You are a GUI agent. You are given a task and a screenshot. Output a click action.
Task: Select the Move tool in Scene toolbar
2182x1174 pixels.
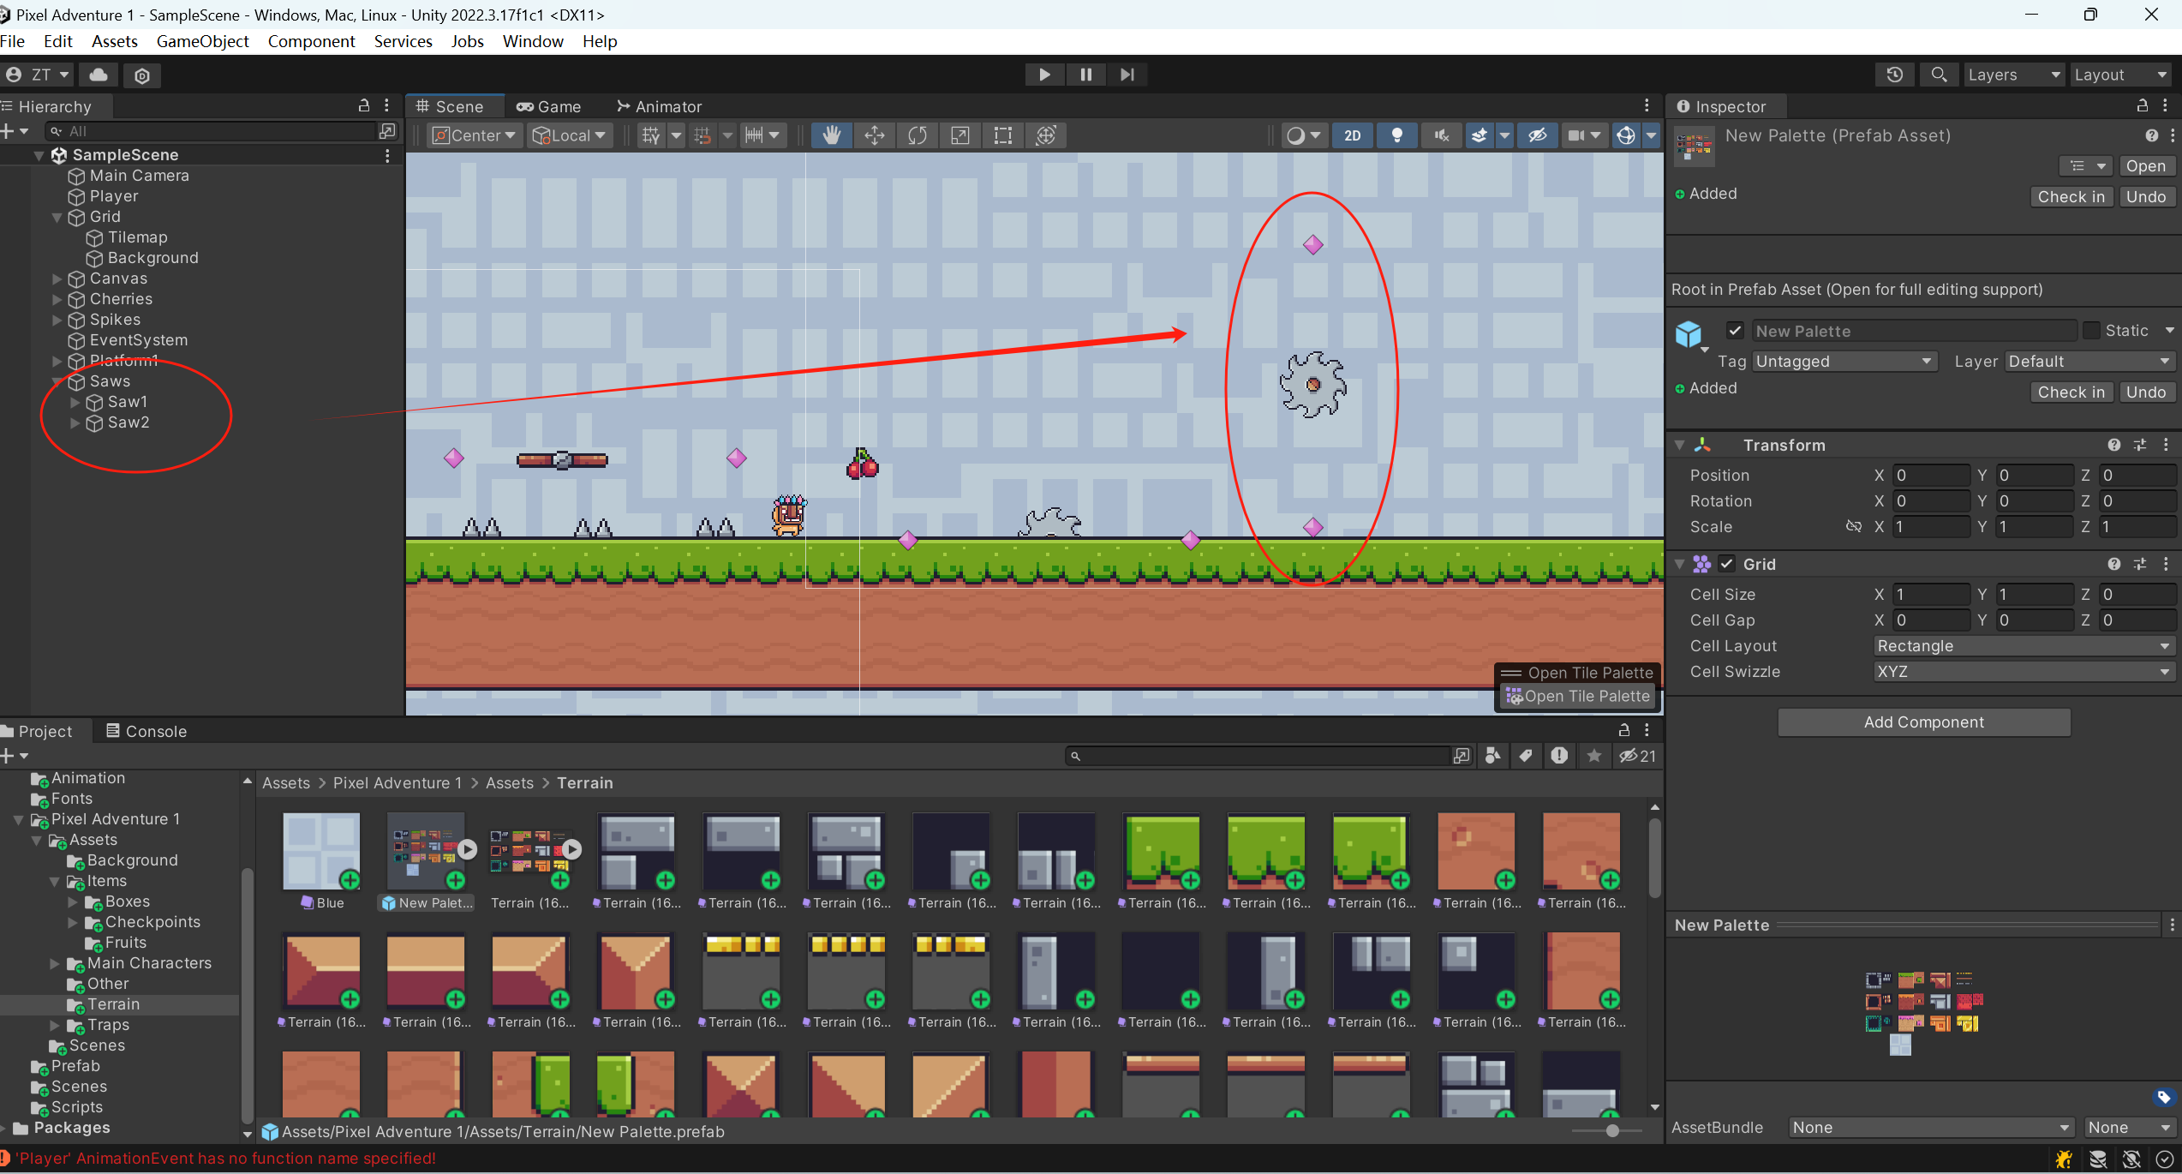[x=875, y=135]
